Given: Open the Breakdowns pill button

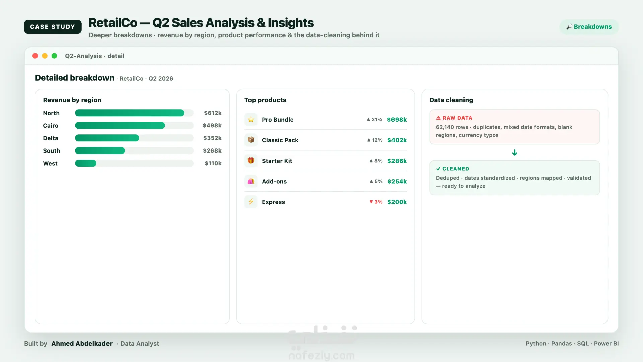Looking at the screenshot, I should [x=589, y=27].
